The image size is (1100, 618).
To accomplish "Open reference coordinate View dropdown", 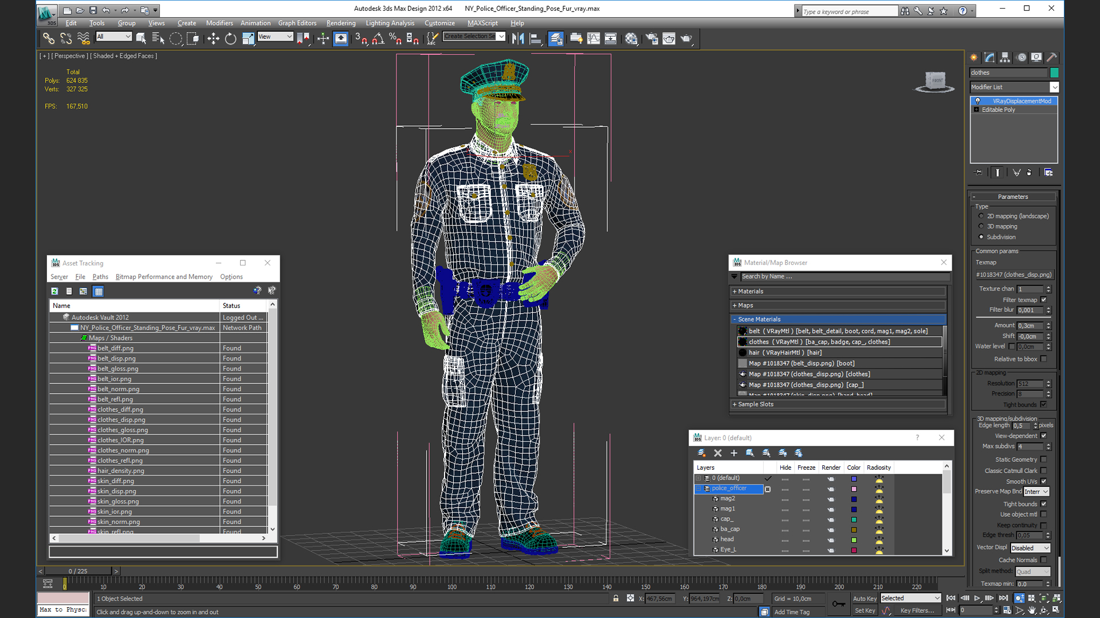I will coord(276,36).
